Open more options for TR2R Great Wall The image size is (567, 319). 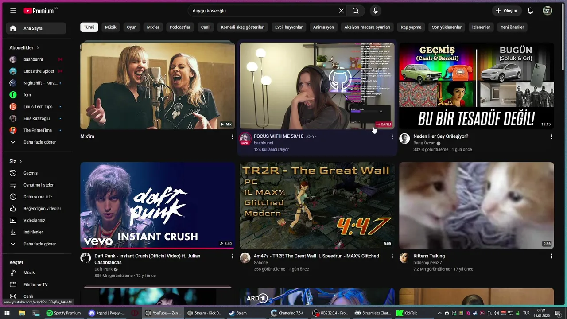tap(392, 256)
